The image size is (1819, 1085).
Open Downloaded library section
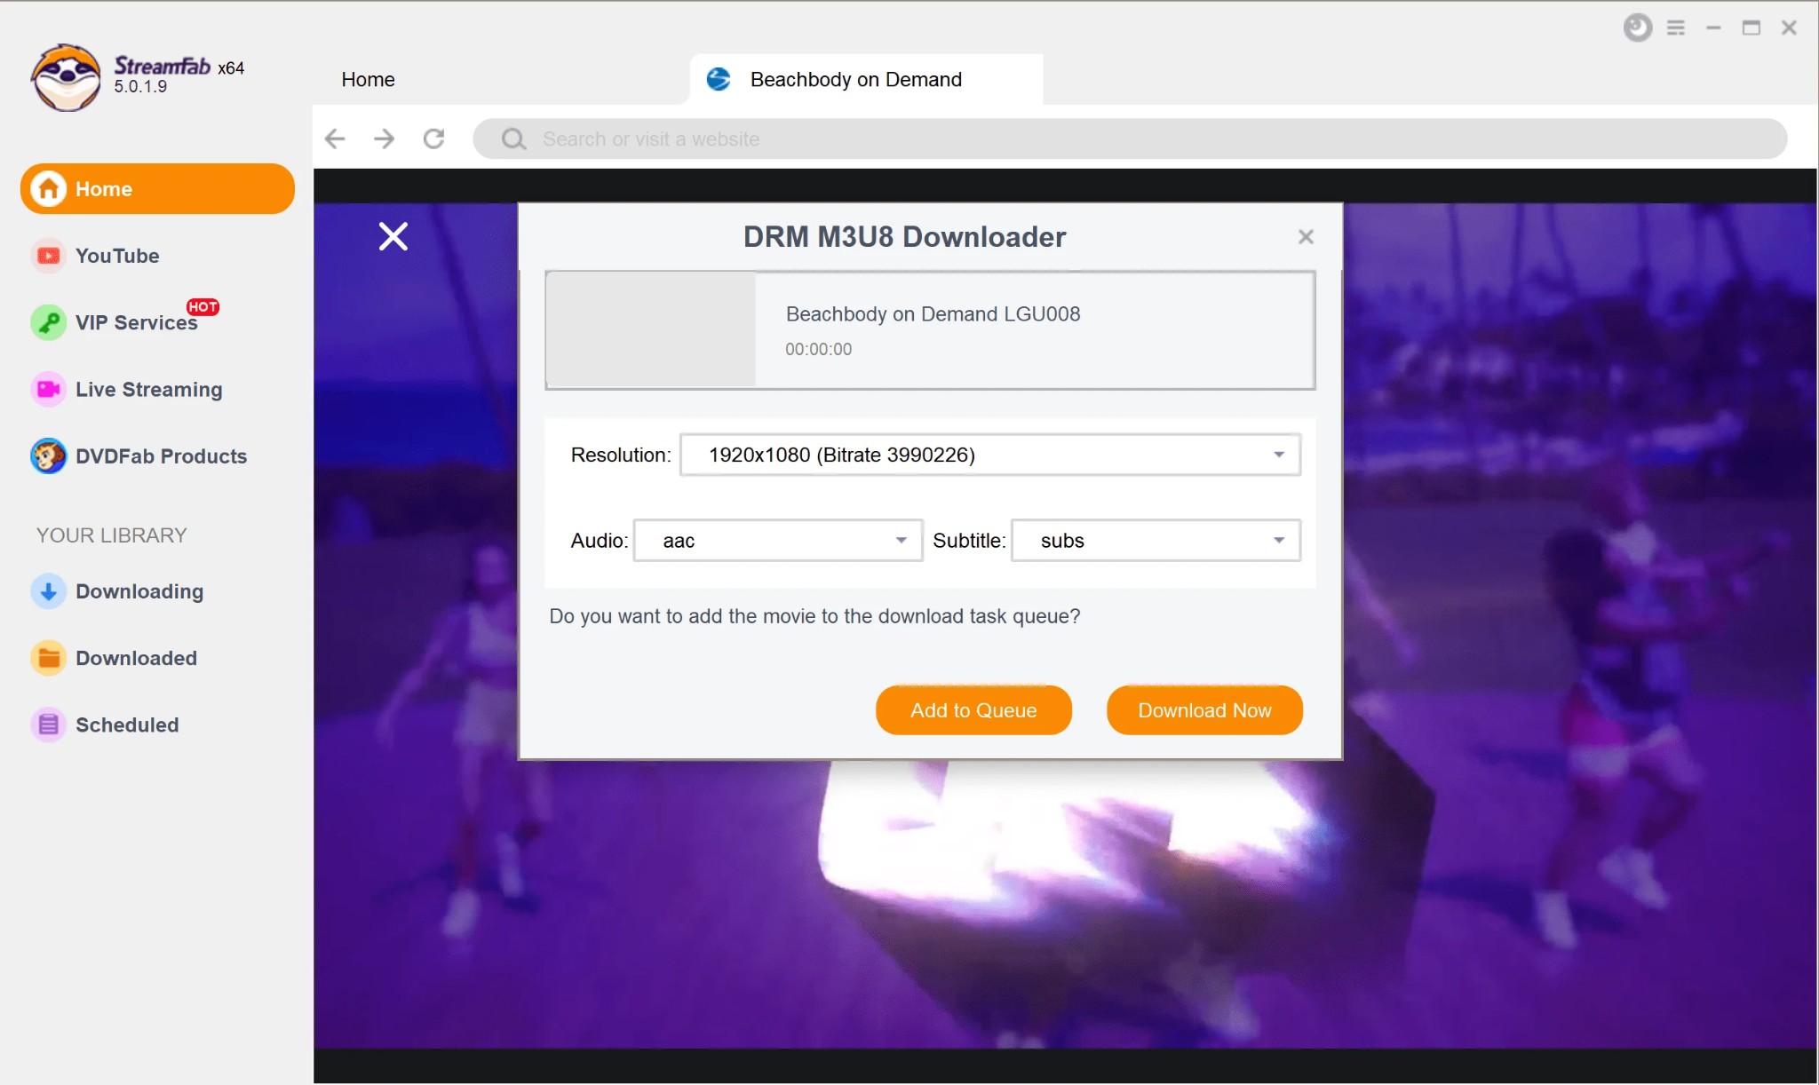coord(136,657)
